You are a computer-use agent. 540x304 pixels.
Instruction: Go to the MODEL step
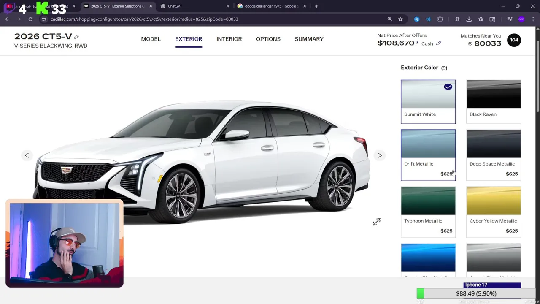(151, 39)
